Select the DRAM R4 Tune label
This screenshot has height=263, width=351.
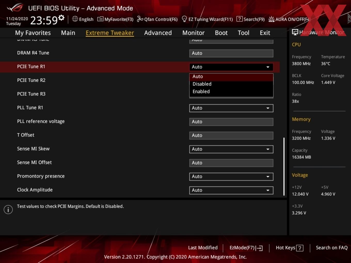click(x=33, y=53)
